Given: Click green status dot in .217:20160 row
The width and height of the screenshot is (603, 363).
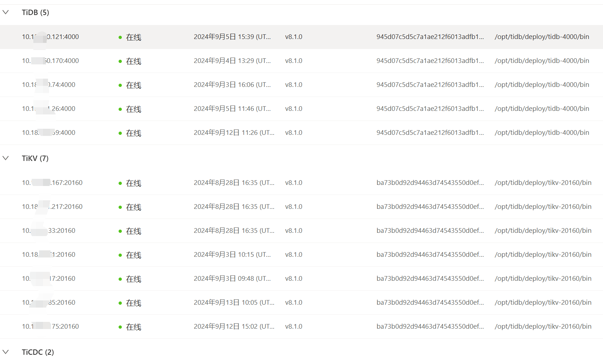Looking at the screenshot, I should (x=120, y=207).
